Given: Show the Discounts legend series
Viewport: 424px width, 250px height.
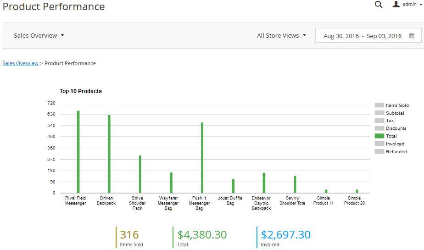Looking at the screenshot, I should tap(379, 128).
